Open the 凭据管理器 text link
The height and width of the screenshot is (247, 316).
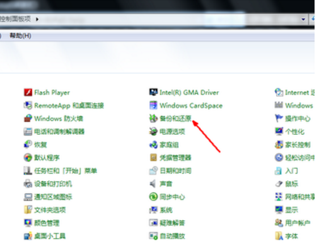tap(175, 157)
